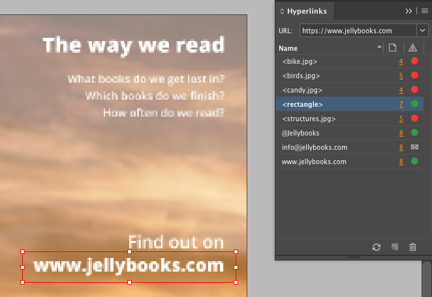Click the red status dot for bike.jpg
The image size is (432, 297).
[x=414, y=61]
